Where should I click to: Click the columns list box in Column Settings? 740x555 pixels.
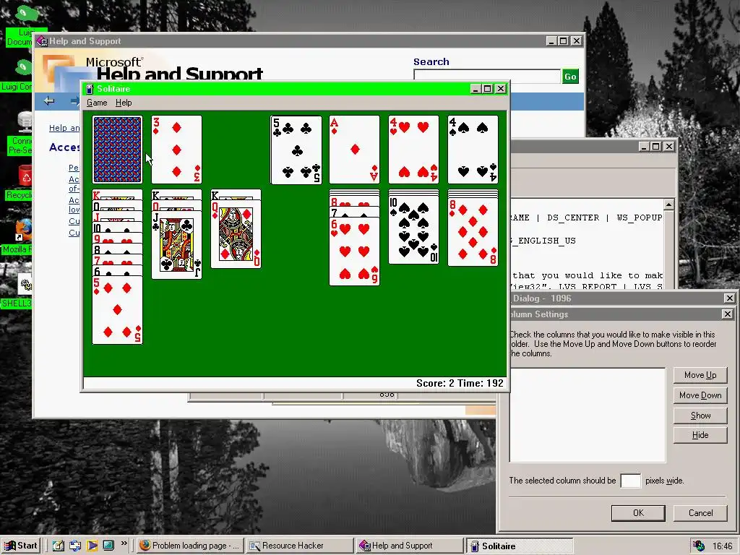588,415
